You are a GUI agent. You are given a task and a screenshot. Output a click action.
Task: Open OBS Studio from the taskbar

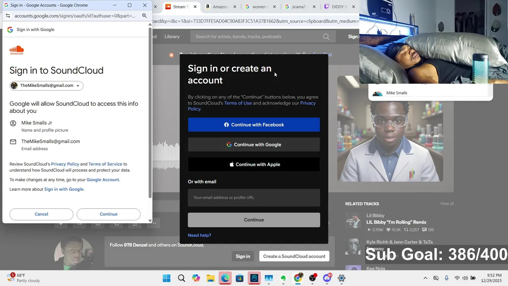coord(313,278)
